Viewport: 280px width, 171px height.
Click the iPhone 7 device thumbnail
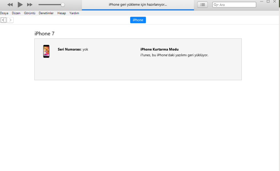coord(46,51)
